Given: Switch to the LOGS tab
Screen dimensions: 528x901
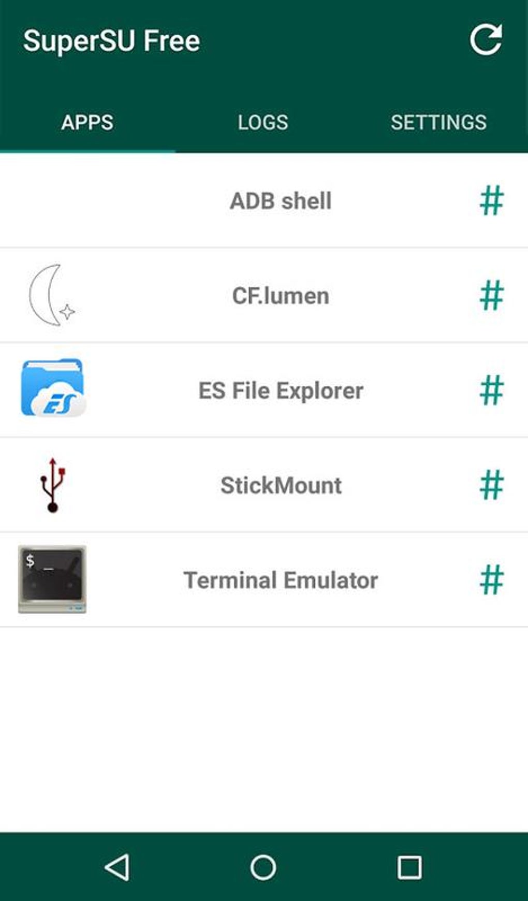Looking at the screenshot, I should [263, 123].
